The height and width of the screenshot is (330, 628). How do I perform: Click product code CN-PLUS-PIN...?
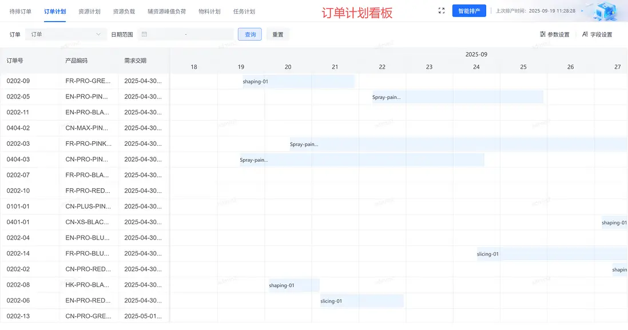point(88,206)
